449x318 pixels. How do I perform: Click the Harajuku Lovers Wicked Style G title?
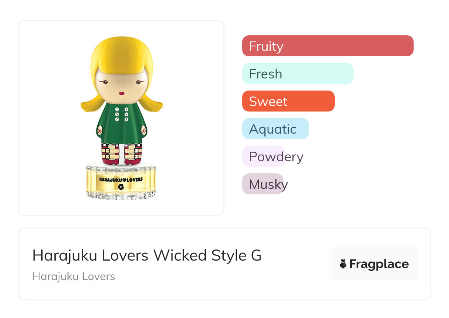coord(147,255)
